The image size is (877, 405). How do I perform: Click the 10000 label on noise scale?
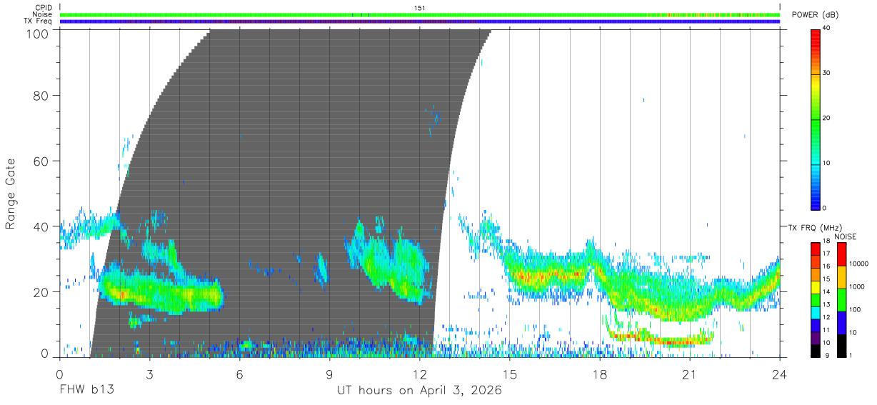coord(858,264)
